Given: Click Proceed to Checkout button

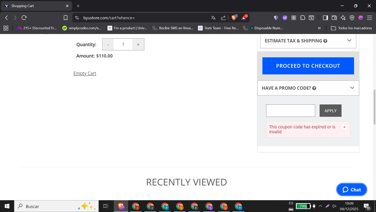Looking at the screenshot, I should [x=308, y=66].
